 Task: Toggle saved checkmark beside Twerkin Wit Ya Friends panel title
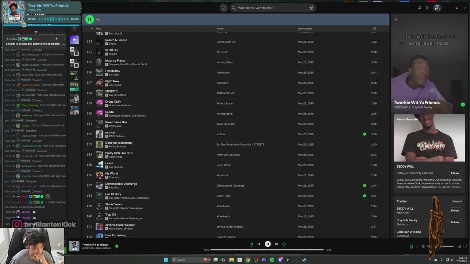click(x=463, y=104)
